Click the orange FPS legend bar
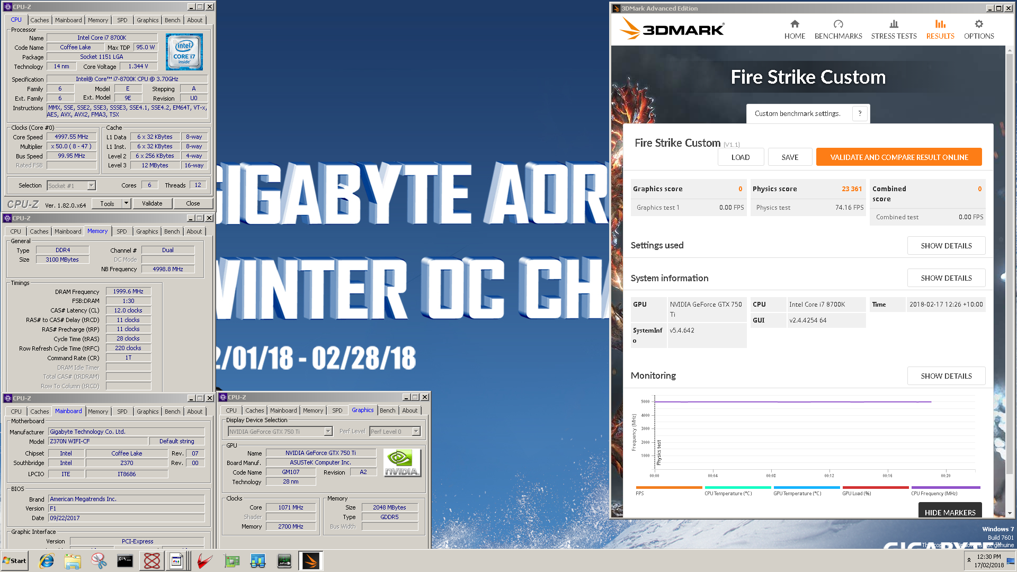The image size is (1017, 572). pyautogui.click(x=669, y=487)
